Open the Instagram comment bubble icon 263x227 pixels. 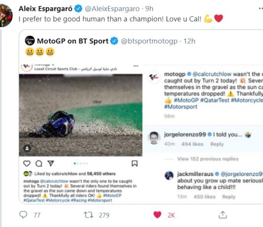tap(39, 164)
